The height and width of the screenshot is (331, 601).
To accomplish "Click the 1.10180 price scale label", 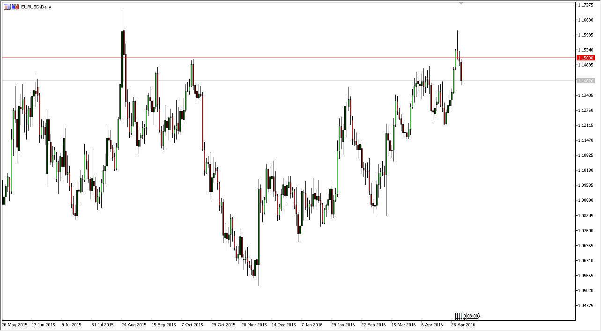I will (586, 170).
